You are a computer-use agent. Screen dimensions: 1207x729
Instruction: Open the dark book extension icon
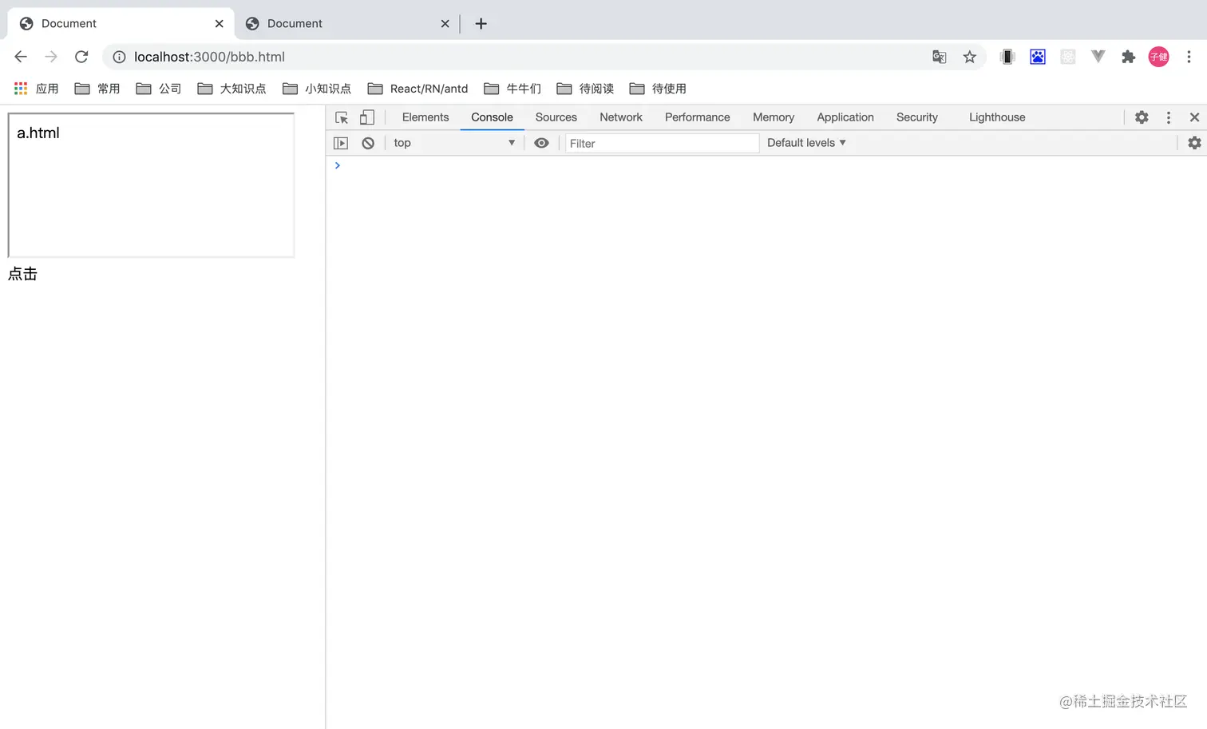(x=1007, y=57)
